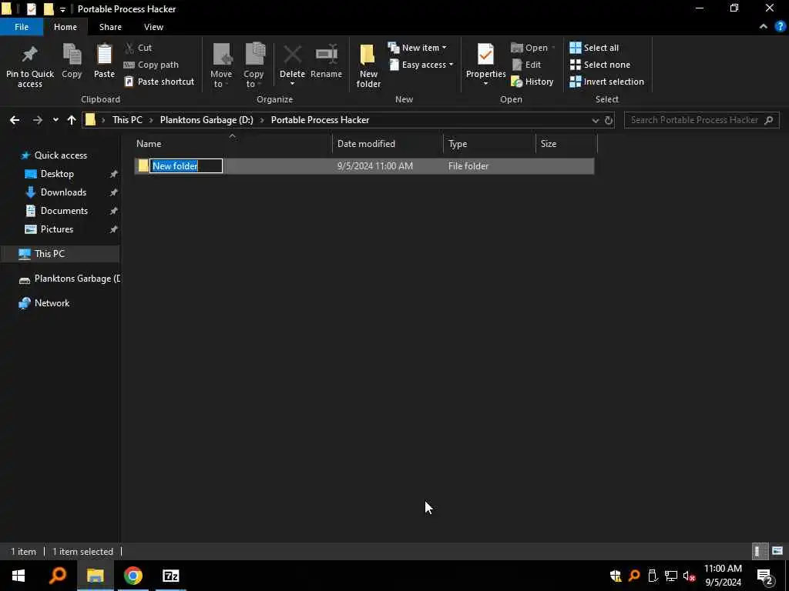The height and width of the screenshot is (591, 789).
Task: Cut the selected item
Action: [x=139, y=48]
